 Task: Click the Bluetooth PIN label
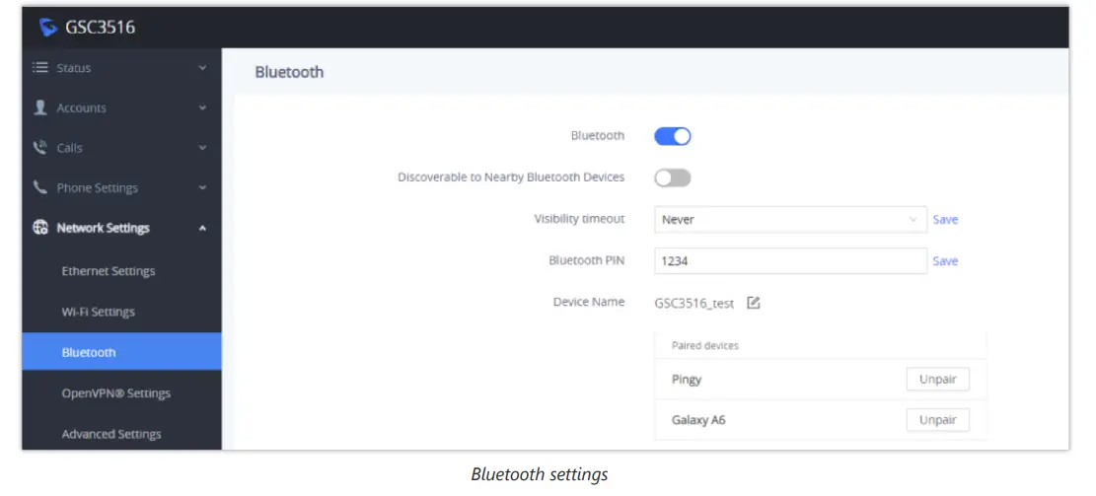[x=586, y=260]
